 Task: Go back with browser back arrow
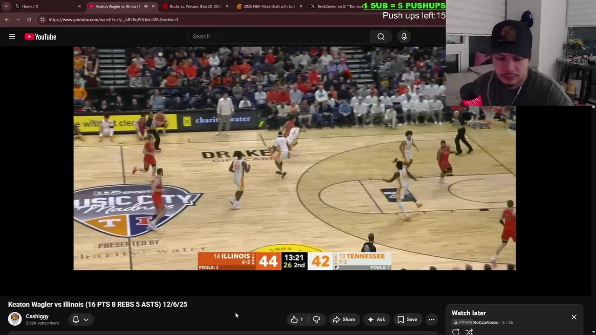coord(7,20)
